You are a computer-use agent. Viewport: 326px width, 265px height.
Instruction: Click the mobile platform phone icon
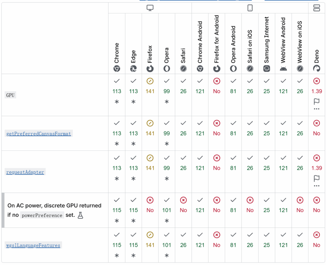250,8
